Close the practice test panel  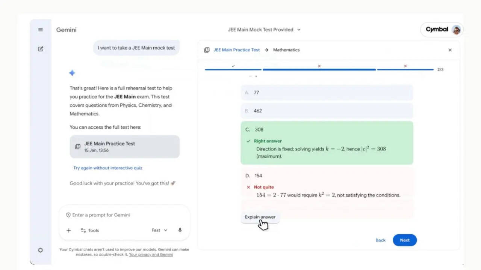coord(450,50)
